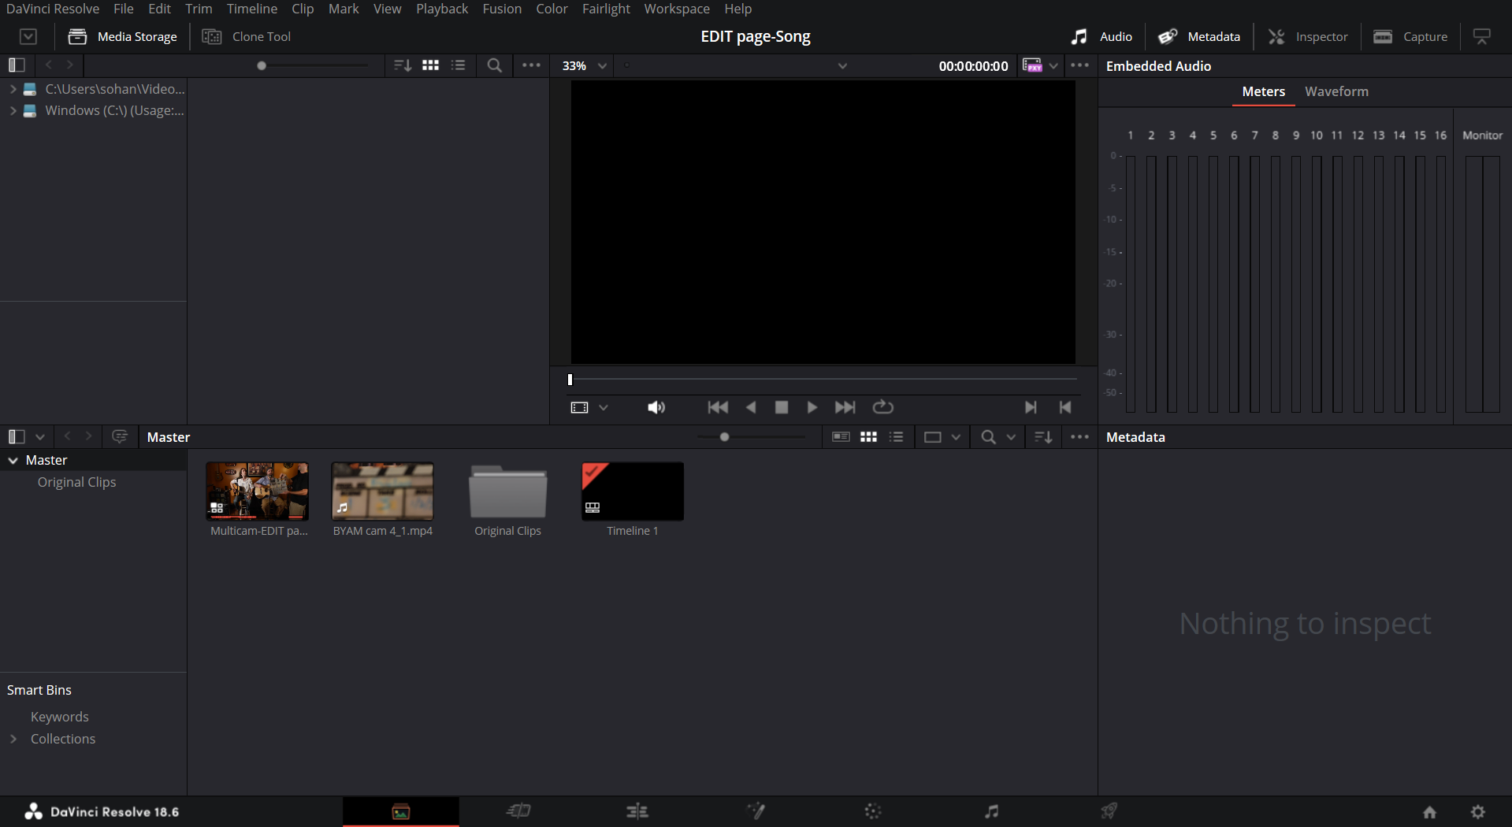This screenshot has width=1512, height=827.
Task: Adjust media pool thumbnail size slider
Action: [724, 436]
